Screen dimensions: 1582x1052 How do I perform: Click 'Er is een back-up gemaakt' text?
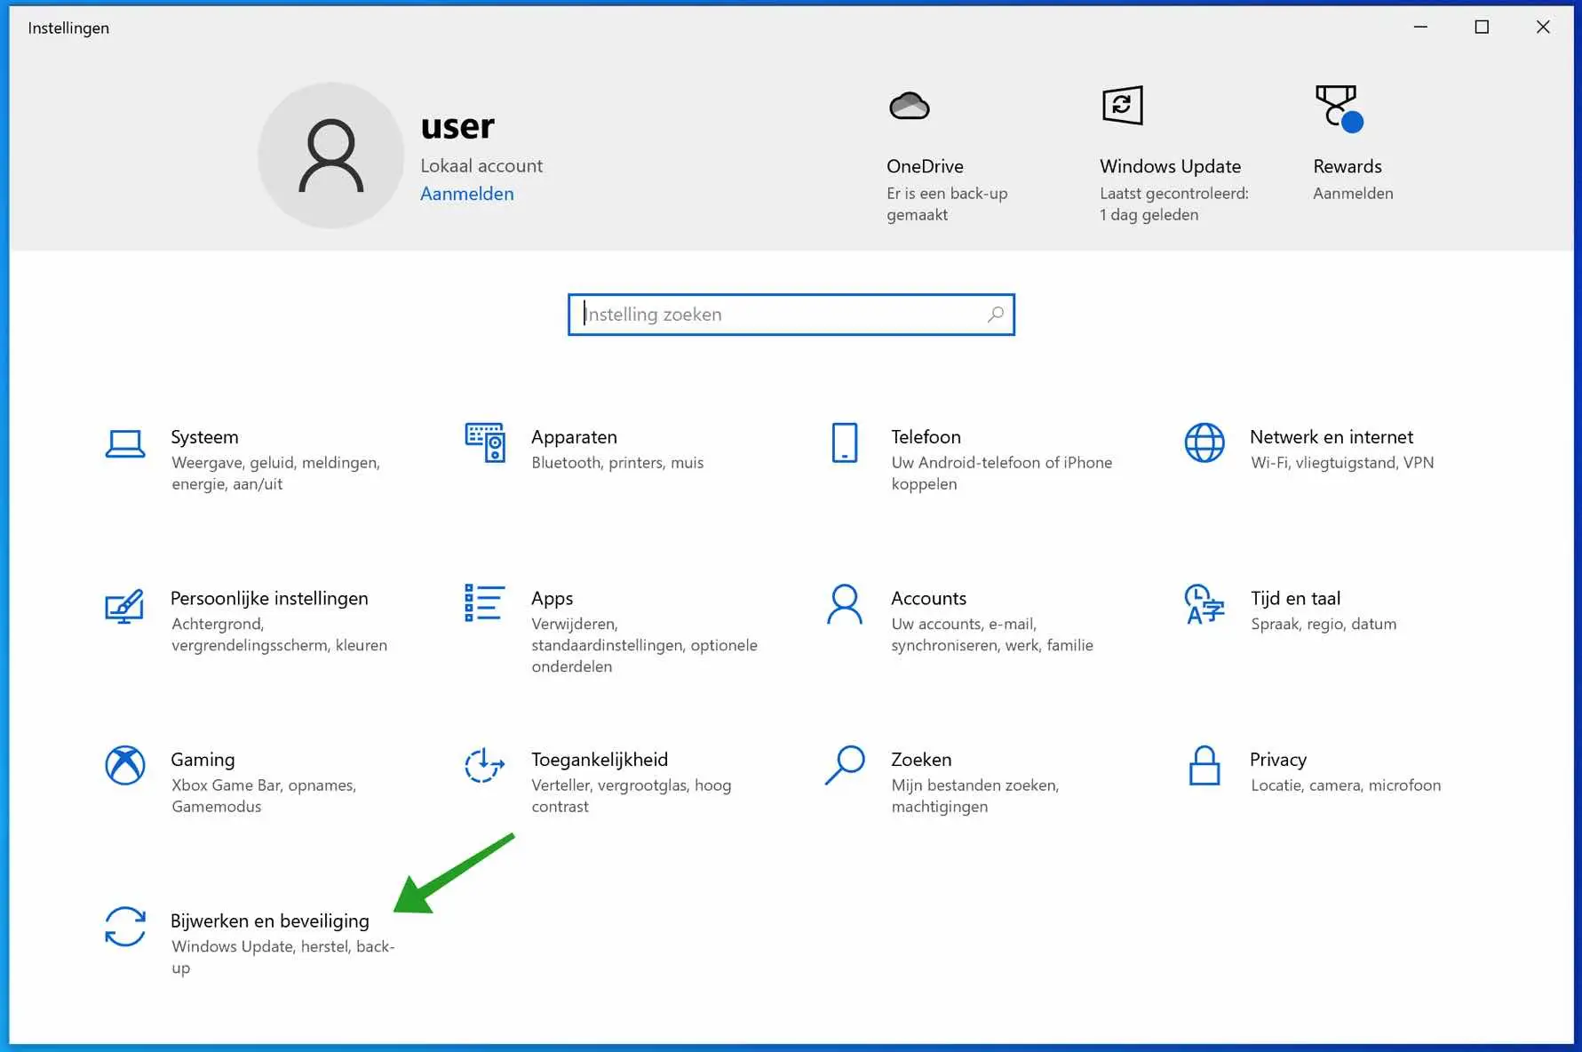pyautogui.click(x=947, y=203)
